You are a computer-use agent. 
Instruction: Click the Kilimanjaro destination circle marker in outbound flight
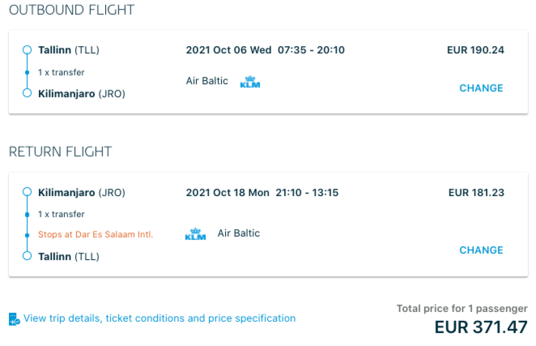pos(27,93)
